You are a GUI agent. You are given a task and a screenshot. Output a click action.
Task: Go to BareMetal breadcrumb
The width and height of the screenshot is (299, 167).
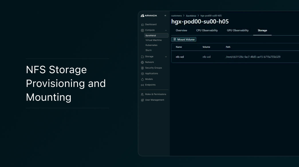[191, 16]
